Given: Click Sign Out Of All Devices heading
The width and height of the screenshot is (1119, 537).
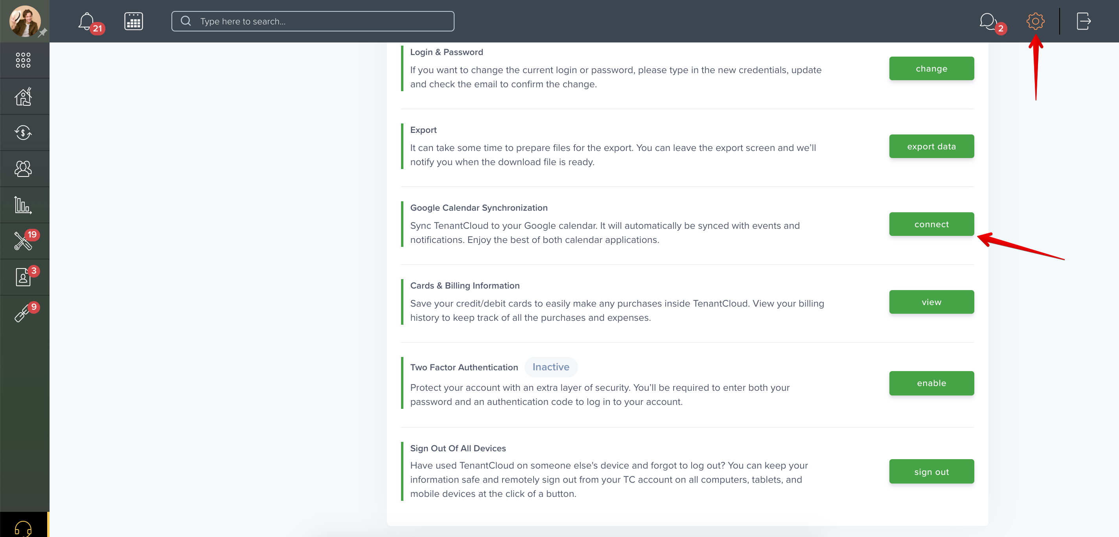Looking at the screenshot, I should tap(458, 449).
